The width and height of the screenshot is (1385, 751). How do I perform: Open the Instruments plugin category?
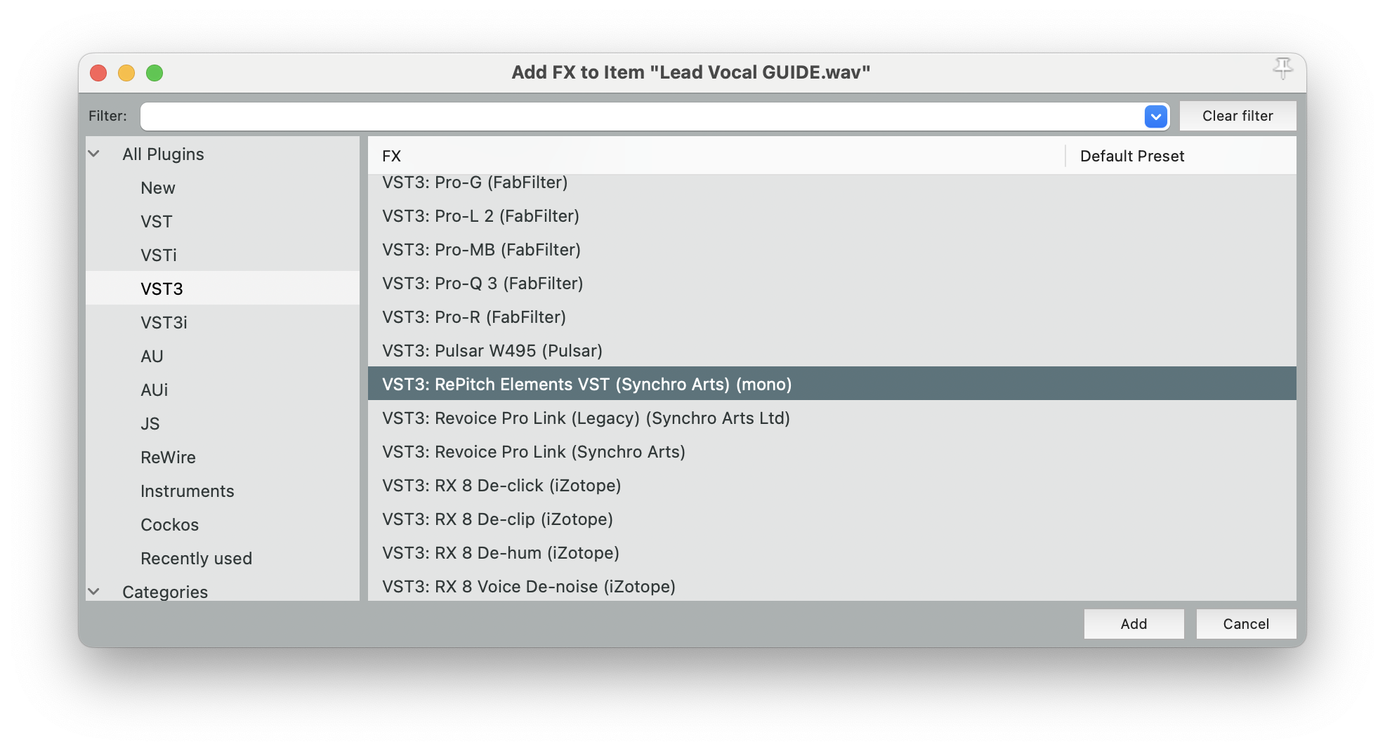pos(187,491)
